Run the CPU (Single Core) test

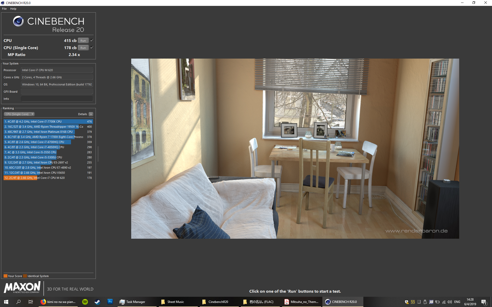tap(83, 48)
